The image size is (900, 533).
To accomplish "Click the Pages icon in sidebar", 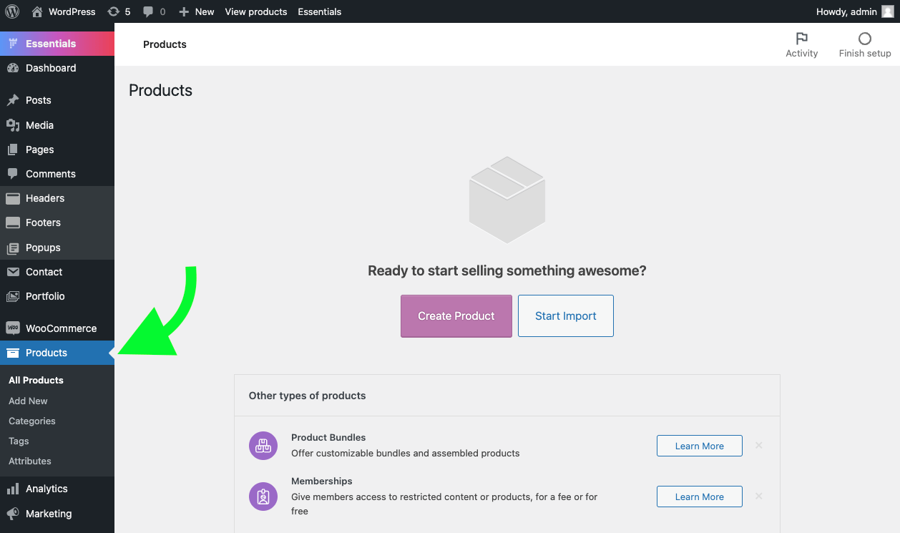I will pos(13,150).
